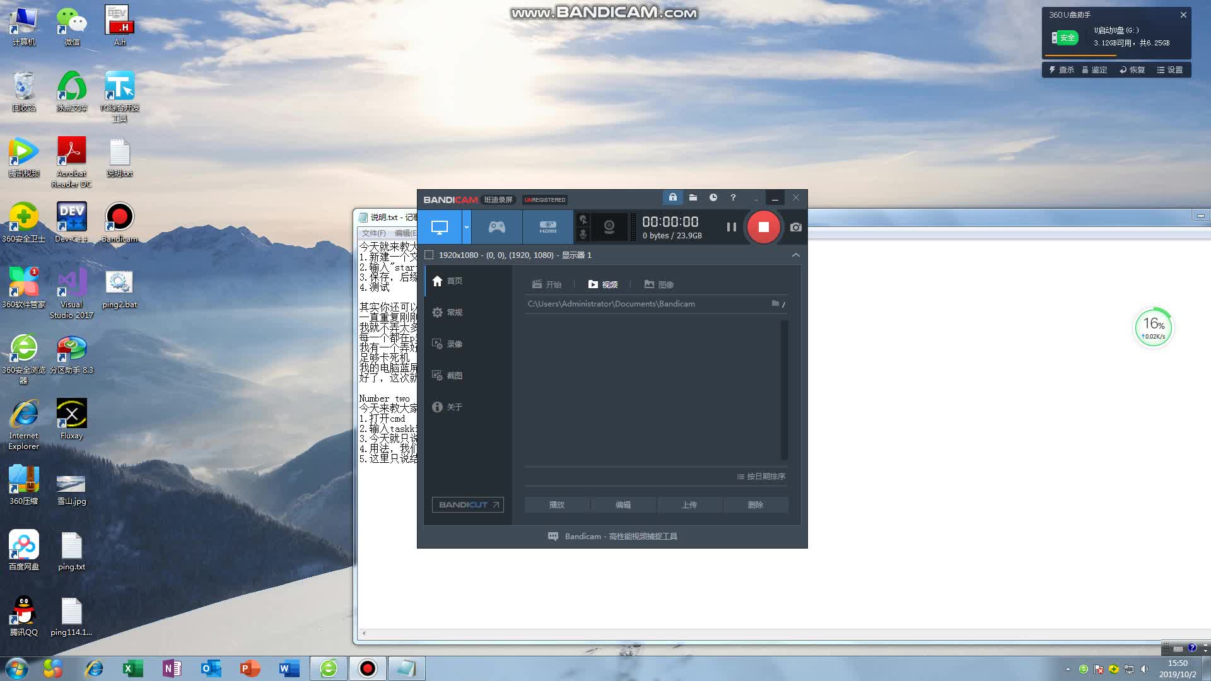Click the 腾讯QQ desktop icon
This screenshot has height=681, width=1211.
click(x=24, y=616)
